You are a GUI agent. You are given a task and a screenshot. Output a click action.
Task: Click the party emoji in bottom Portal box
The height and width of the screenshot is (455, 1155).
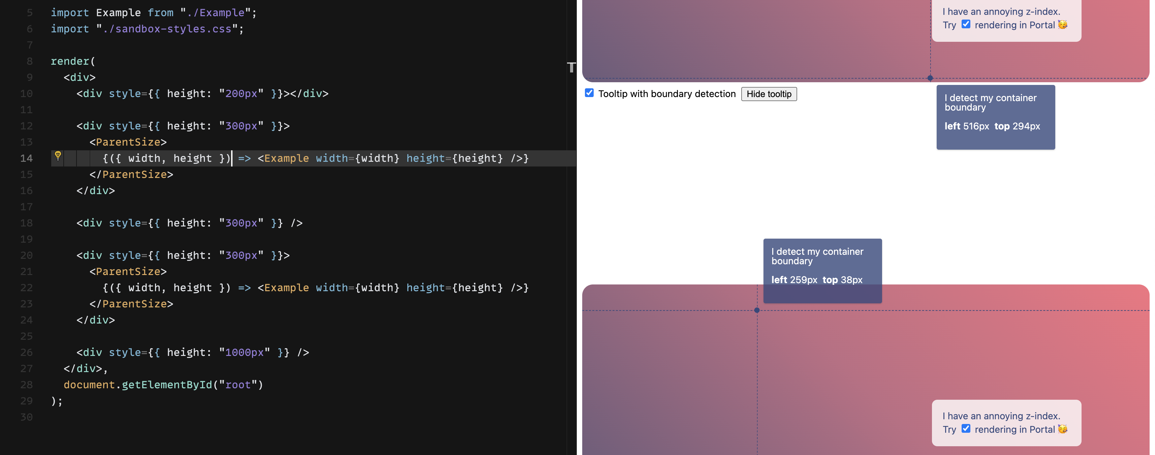(x=1063, y=429)
